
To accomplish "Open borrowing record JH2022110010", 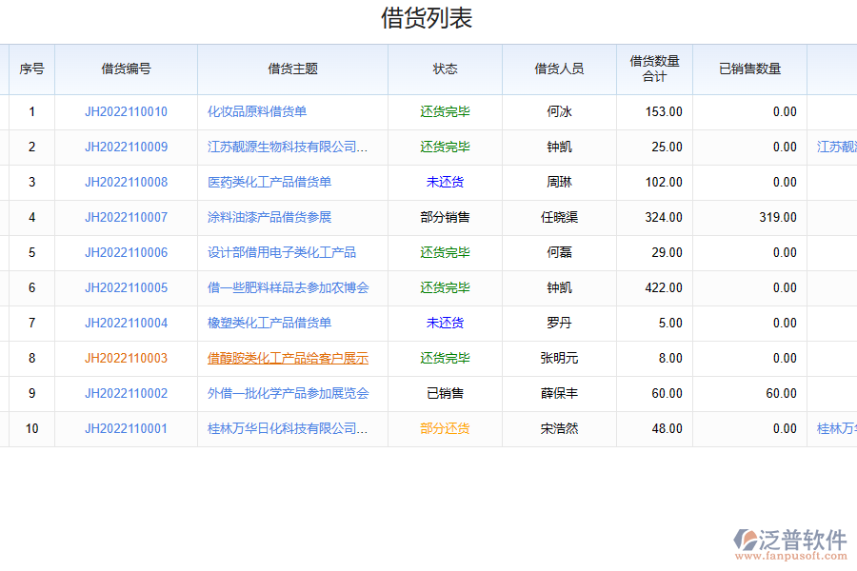I will [125, 111].
